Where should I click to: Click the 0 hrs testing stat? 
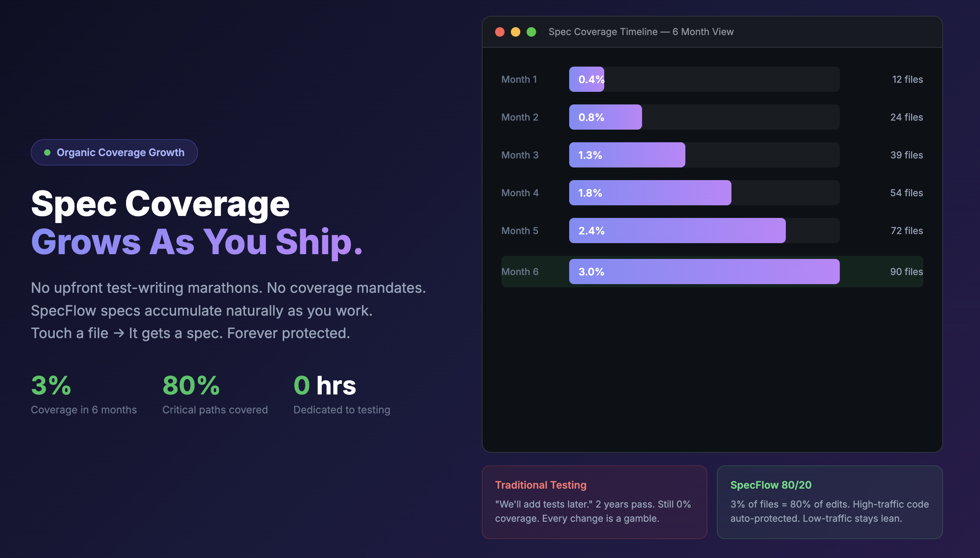325,385
